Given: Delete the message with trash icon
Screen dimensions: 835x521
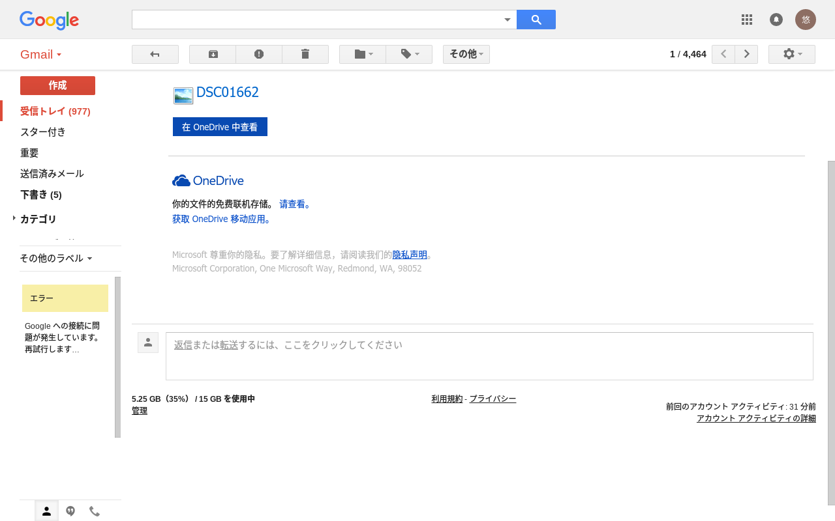Looking at the screenshot, I should (x=305, y=54).
